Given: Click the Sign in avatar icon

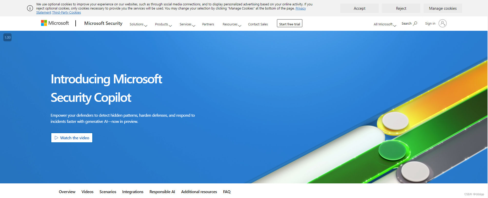Looking at the screenshot, I should pos(443,23).
